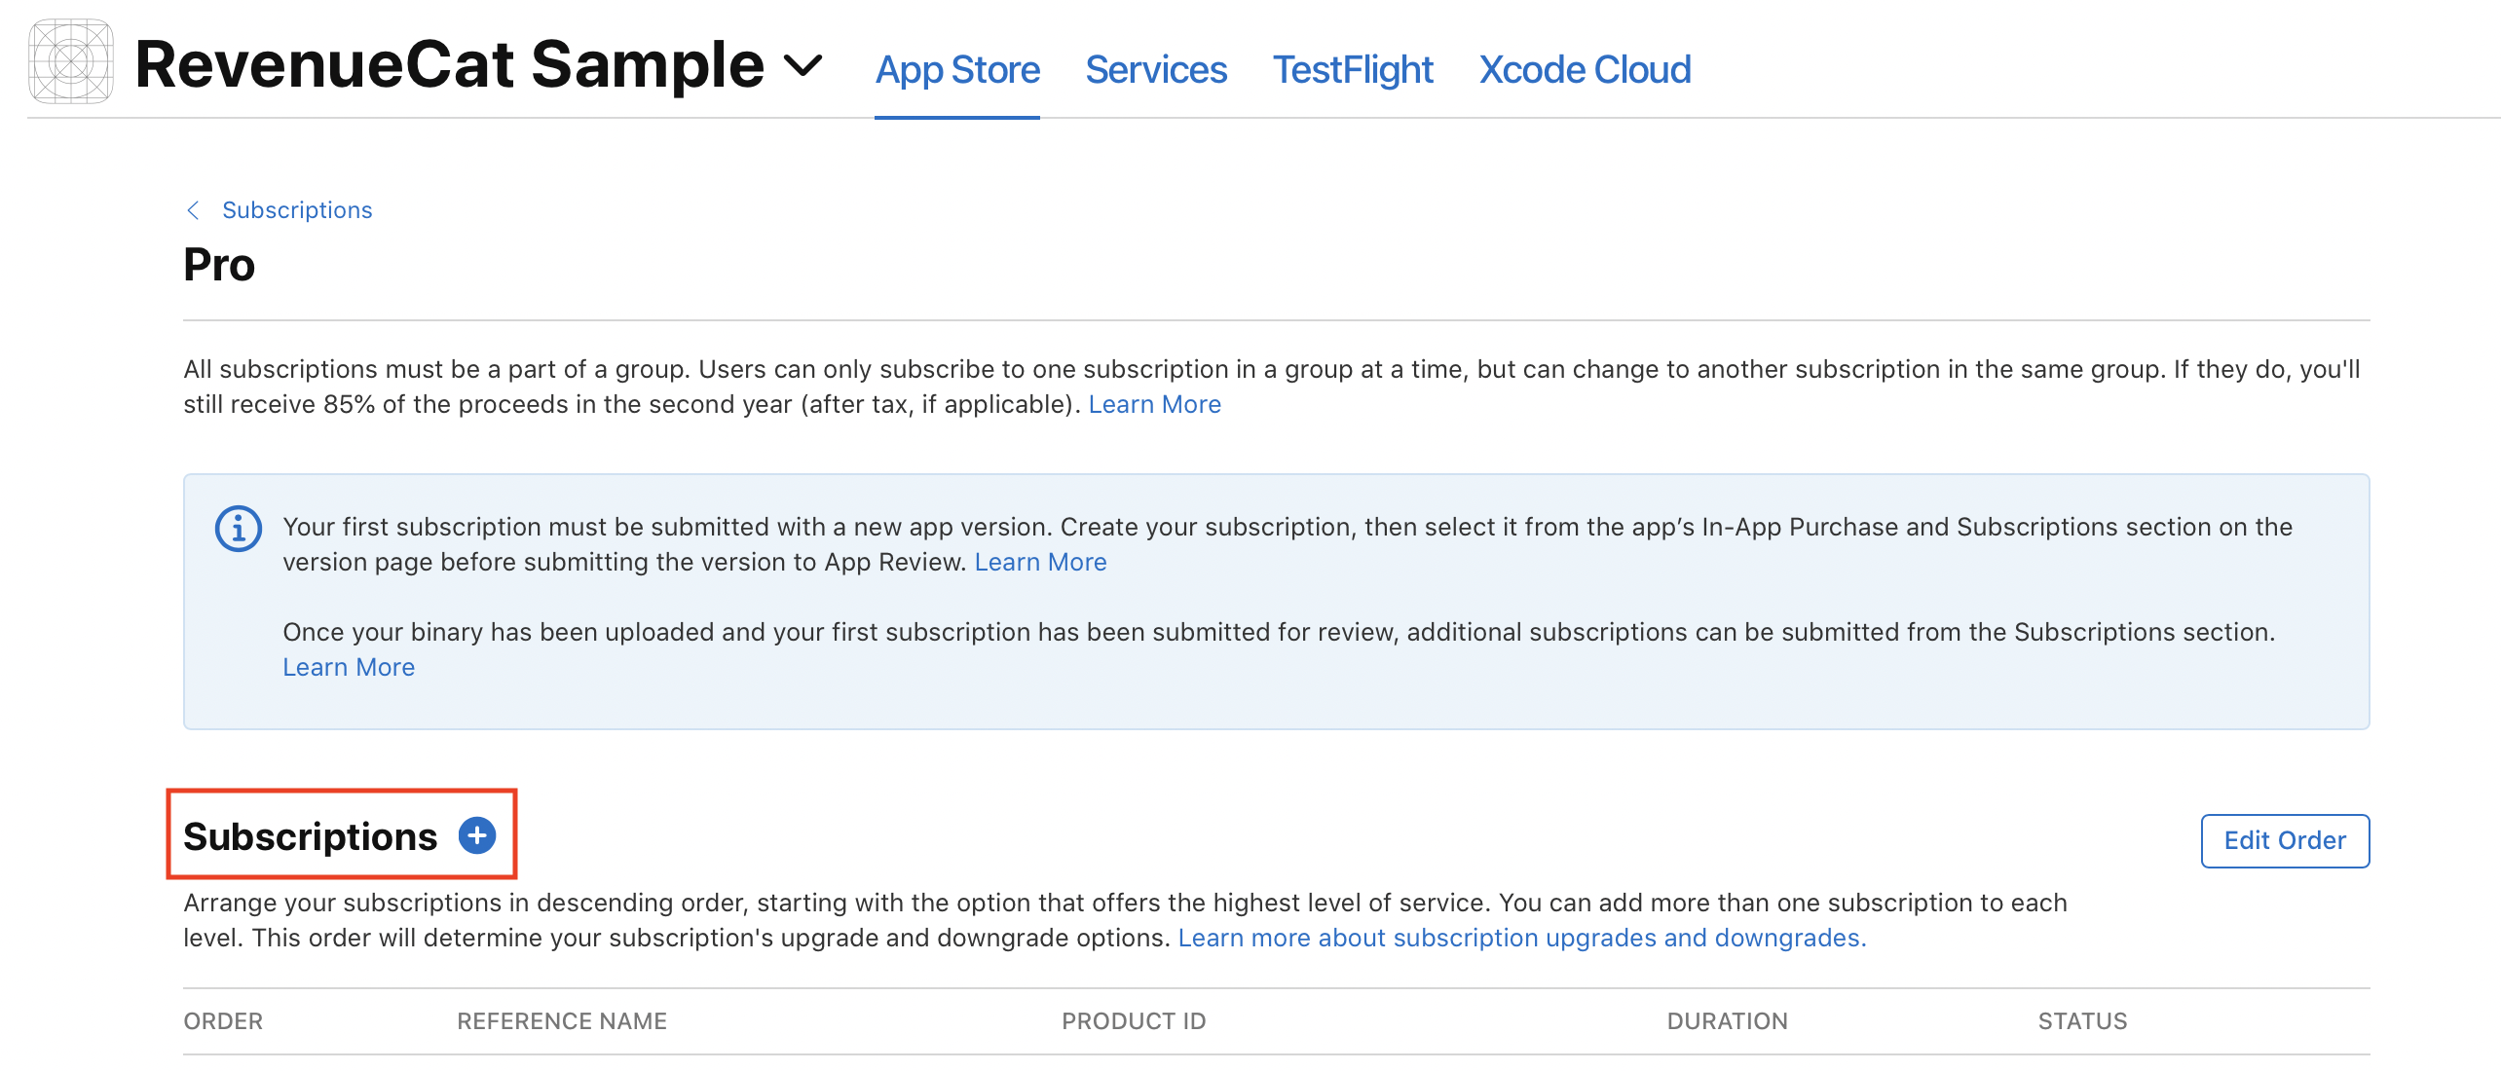2501x1071 pixels.
Task: Go to the Xcode Cloud tab
Action: pyautogui.click(x=1585, y=70)
